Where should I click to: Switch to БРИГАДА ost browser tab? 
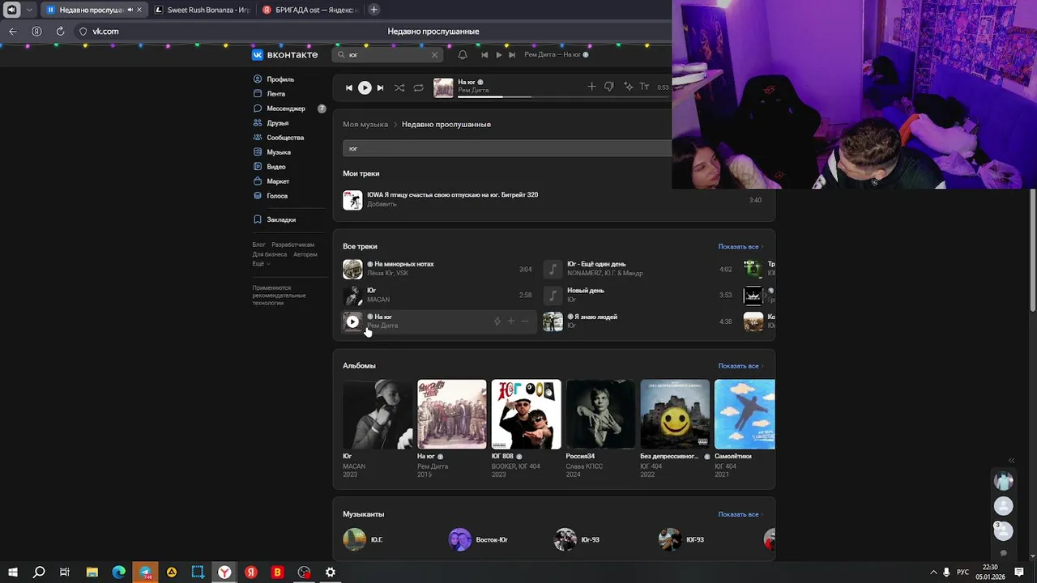pos(309,10)
